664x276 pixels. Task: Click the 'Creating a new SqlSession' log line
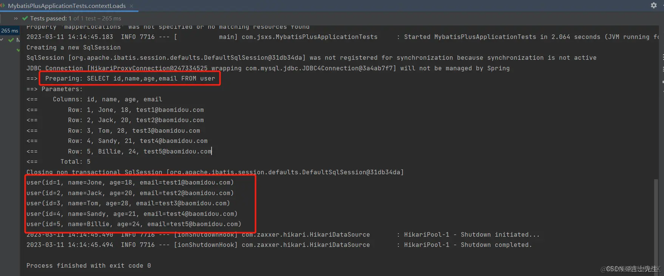[x=74, y=47]
